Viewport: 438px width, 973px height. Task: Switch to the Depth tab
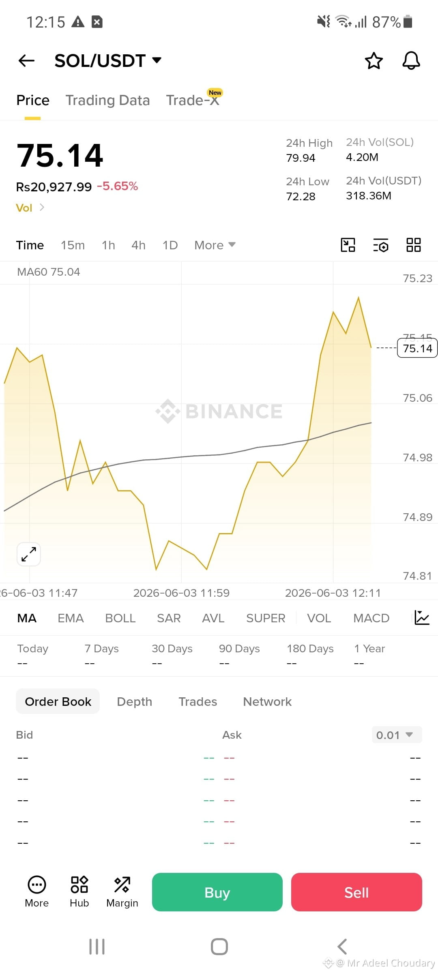(x=135, y=702)
